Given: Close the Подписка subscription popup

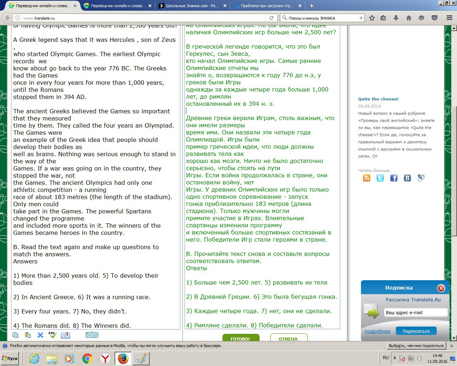Looking at the screenshot, I should coord(441,288).
